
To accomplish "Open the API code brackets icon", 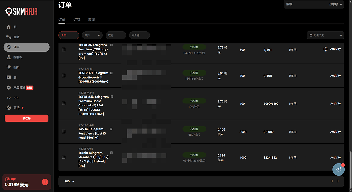I will tap(9, 98).
